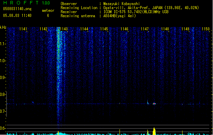213x135 pixels.
Task: Click the tall yellow peak in the power graph
Action: click(154, 131)
